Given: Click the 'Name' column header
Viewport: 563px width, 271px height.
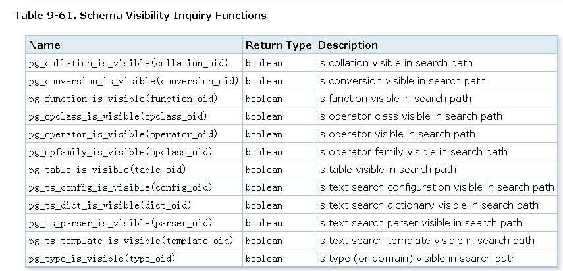Looking at the screenshot, I should [x=45, y=45].
